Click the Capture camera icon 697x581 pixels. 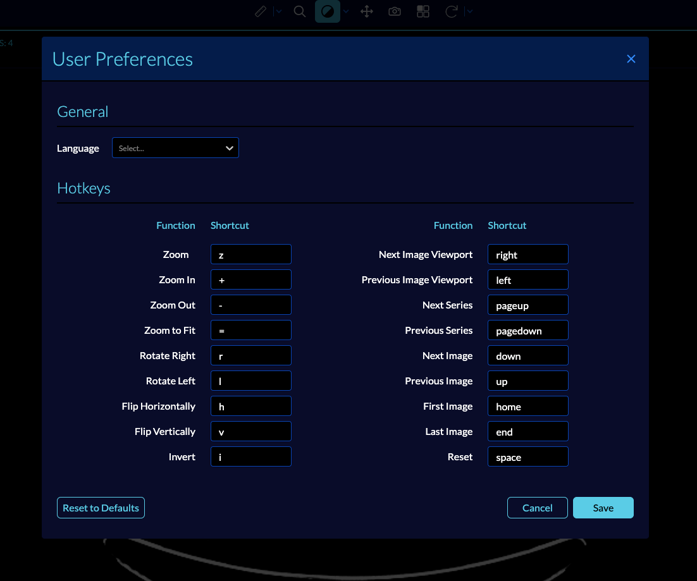click(x=395, y=11)
